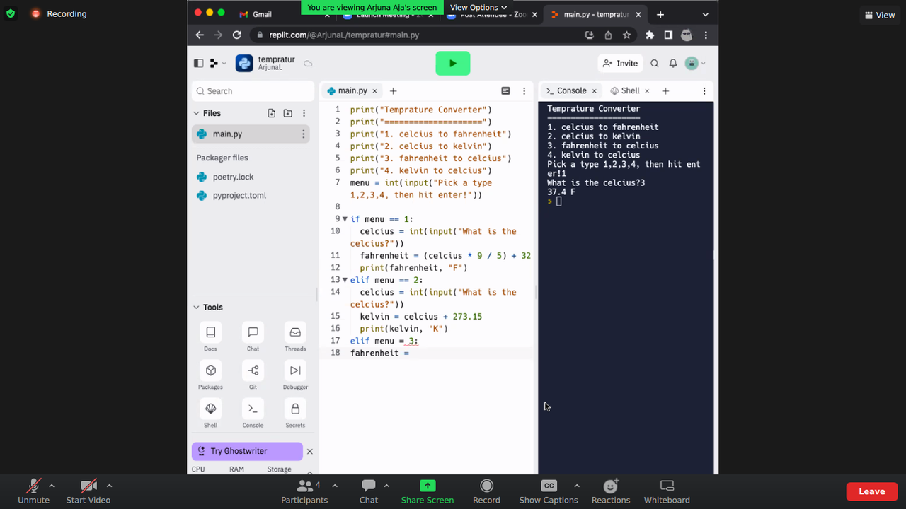Collapse the Tools section

pos(196,308)
